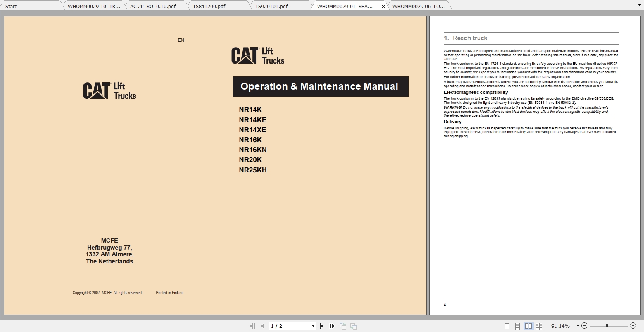The image size is (644, 332).
Task: Expand the left sidebar panel
Action: pos(2,149)
